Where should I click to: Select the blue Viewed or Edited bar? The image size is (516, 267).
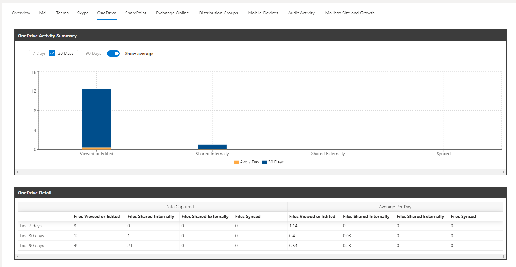click(x=96, y=118)
